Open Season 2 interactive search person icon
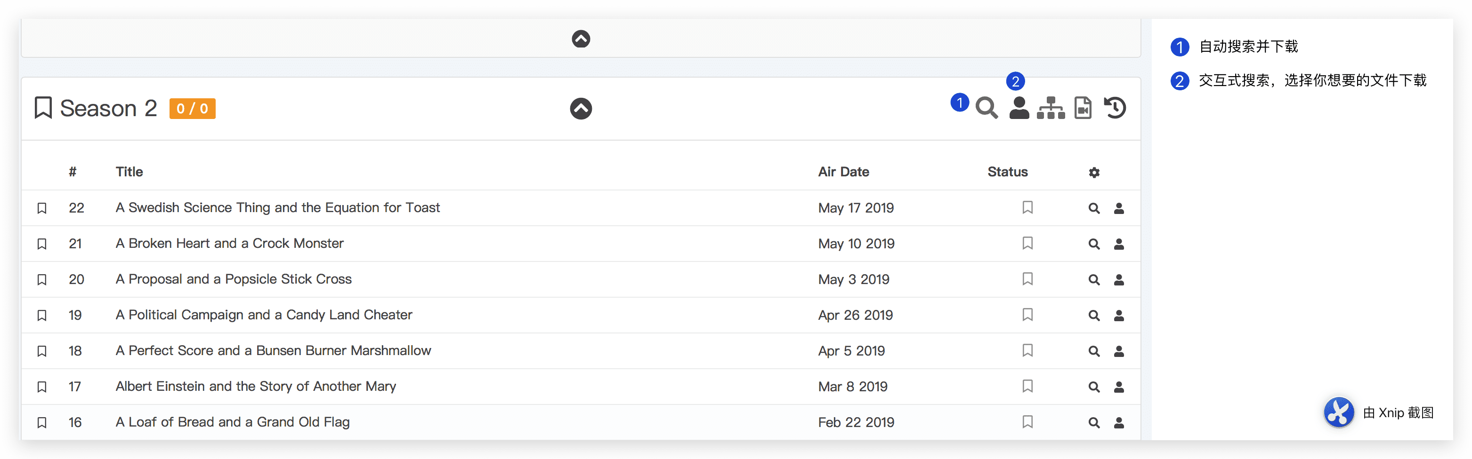The height and width of the screenshot is (459, 1472). (1019, 108)
